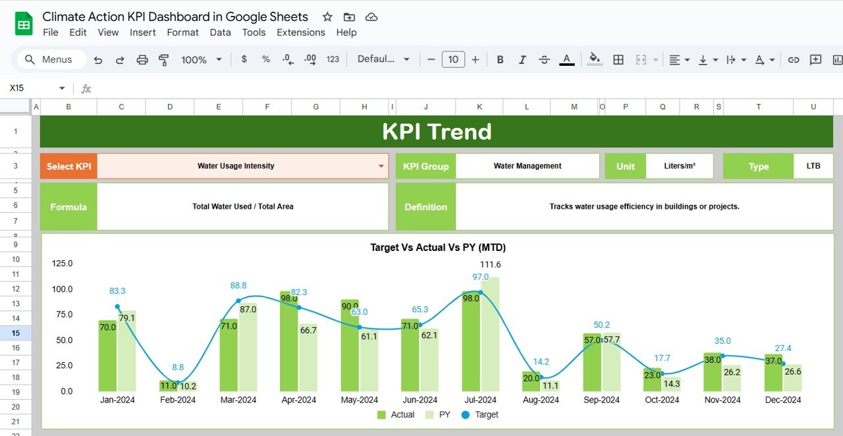Click the orange Select KPI label
843x436 pixels.
pyautogui.click(x=68, y=166)
